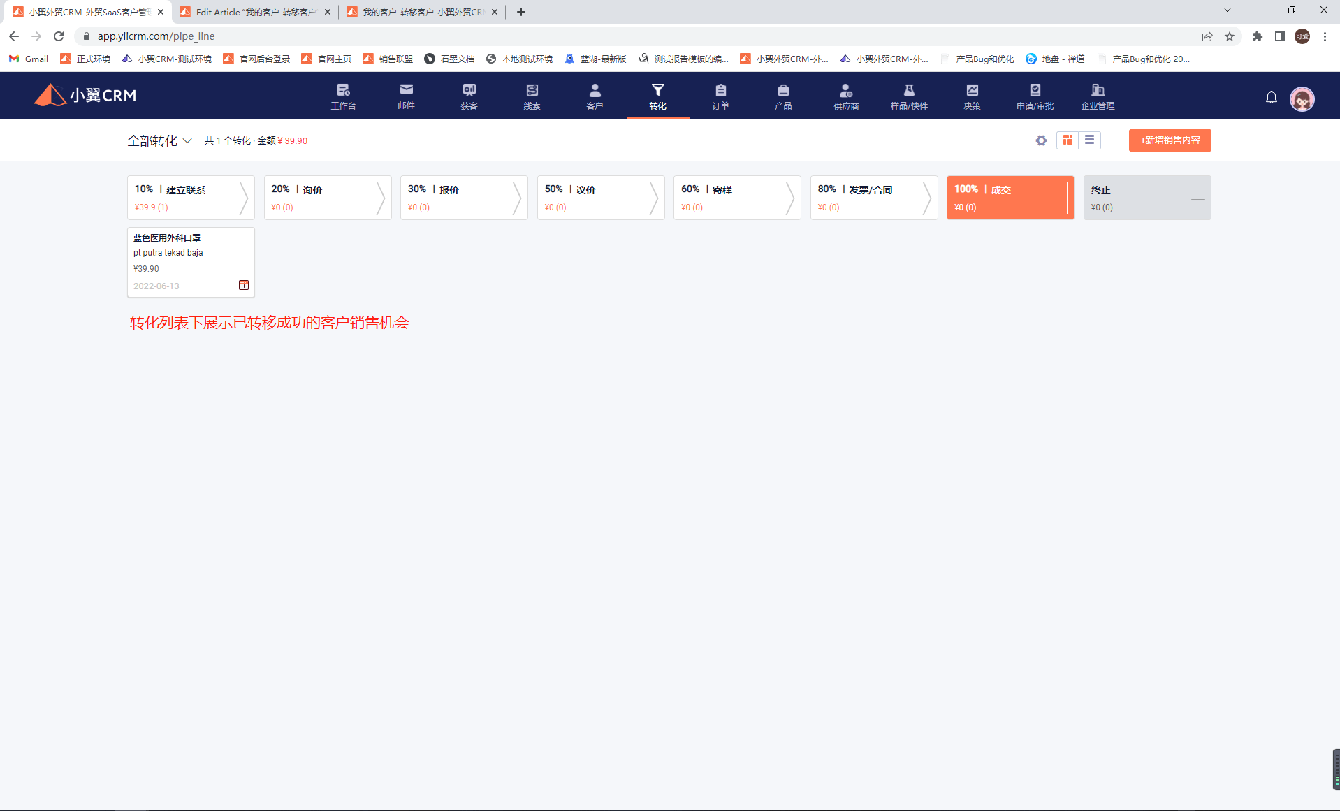
Task: Close the Edit Article tab
Action: (x=328, y=12)
